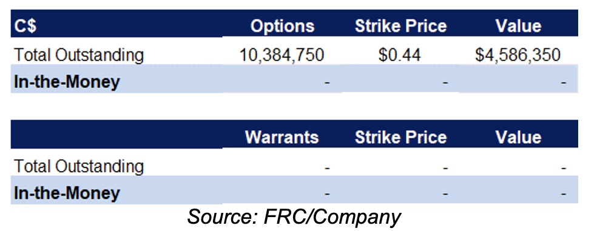Select the Options column header

point(282,26)
